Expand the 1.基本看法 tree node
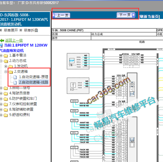Screen dimensions: 163x162 pos(1,56)
